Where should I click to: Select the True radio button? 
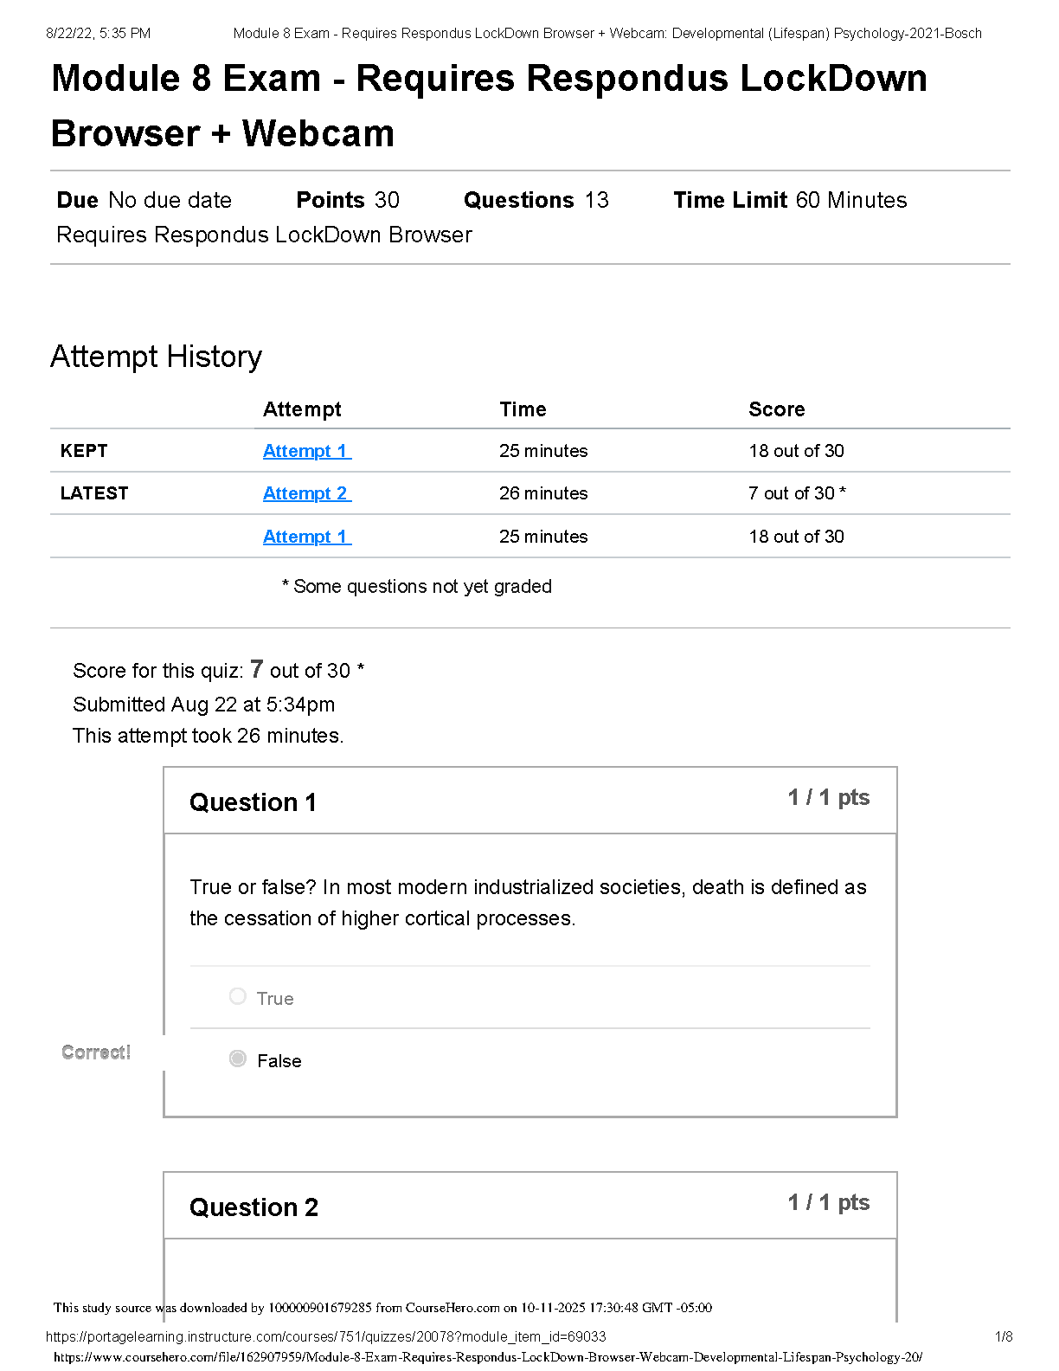point(238,996)
